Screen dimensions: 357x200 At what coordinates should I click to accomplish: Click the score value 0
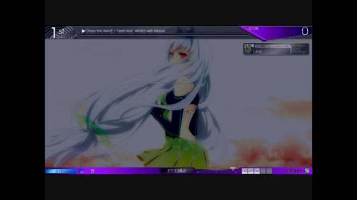click(x=305, y=31)
